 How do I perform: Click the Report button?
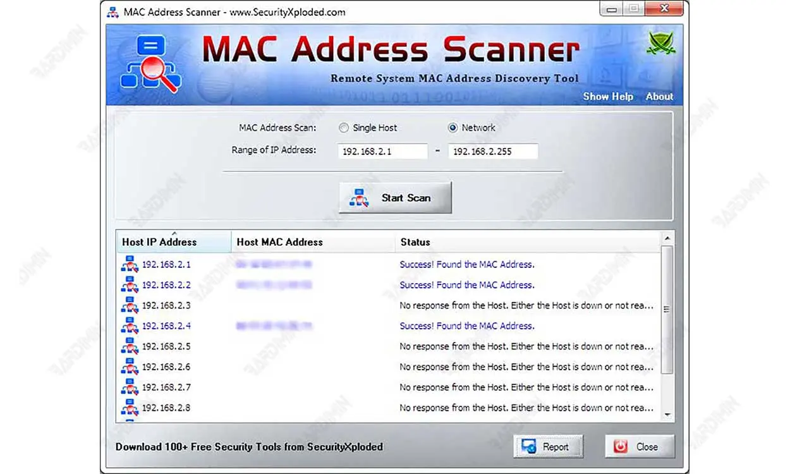[548, 447]
